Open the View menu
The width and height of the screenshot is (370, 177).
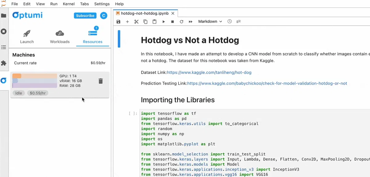tap(40, 4)
